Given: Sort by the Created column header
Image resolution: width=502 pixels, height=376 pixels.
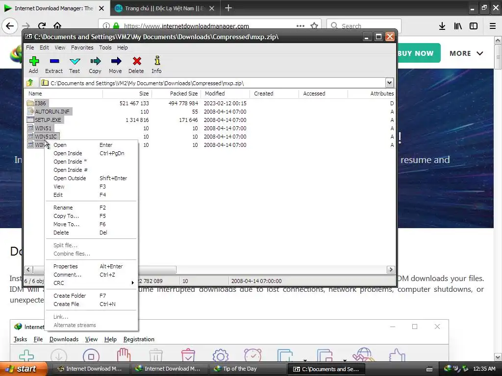Looking at the screenshot, I should 274,94.
